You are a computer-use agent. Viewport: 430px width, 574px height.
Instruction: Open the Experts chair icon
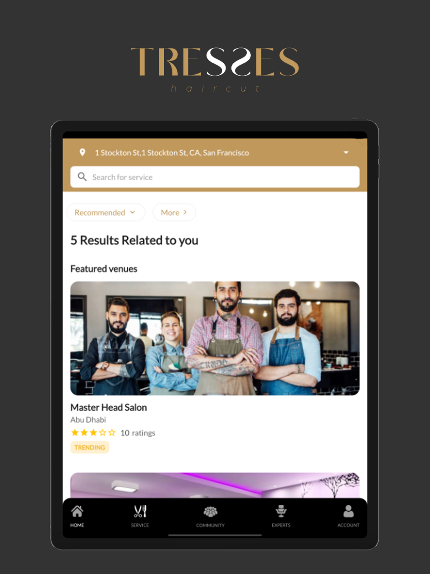click(281, 511)
